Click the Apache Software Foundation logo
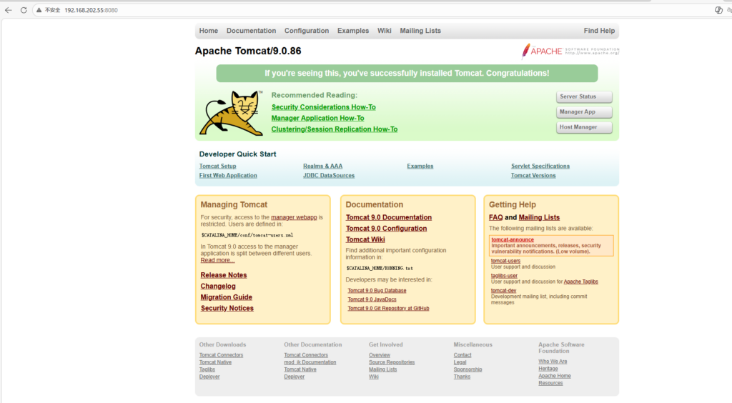 tap(570, 50)
